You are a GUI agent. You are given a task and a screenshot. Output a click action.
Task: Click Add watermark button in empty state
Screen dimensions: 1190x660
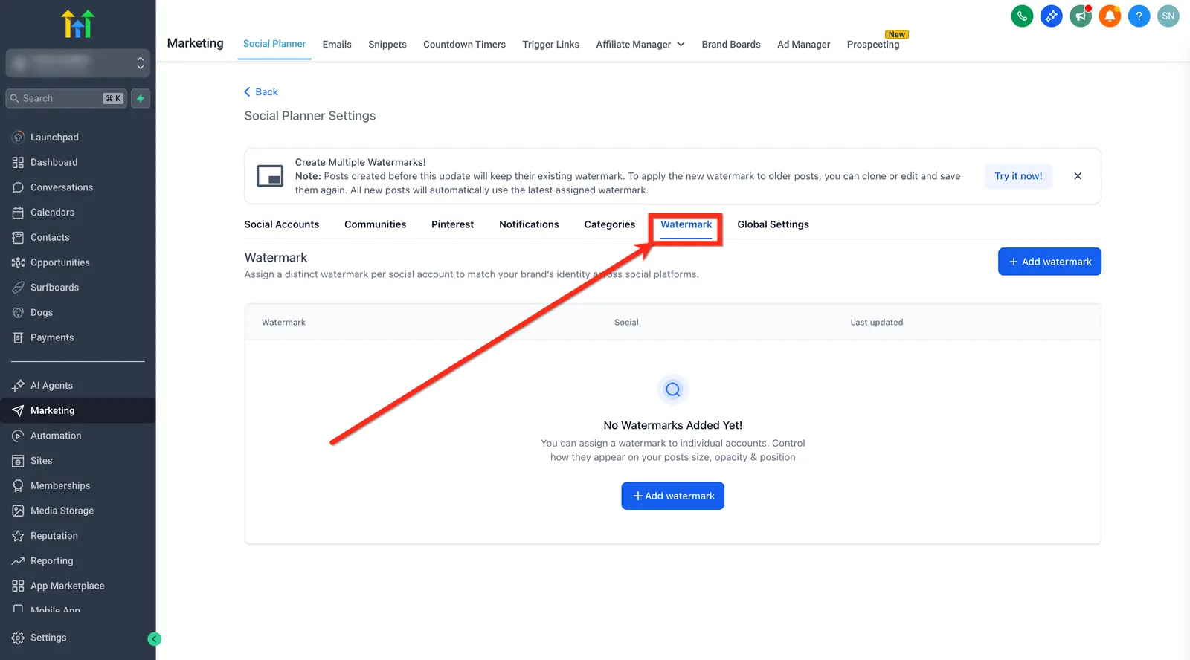click(672, 496)
